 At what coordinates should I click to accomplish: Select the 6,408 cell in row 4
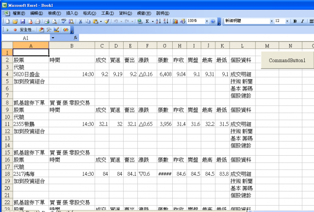pyautogui.click(x=165, y=74)
